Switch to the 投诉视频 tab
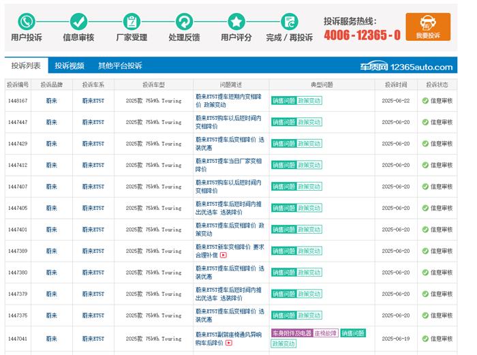This screenshot has width=477, height=355. [70, 65]
